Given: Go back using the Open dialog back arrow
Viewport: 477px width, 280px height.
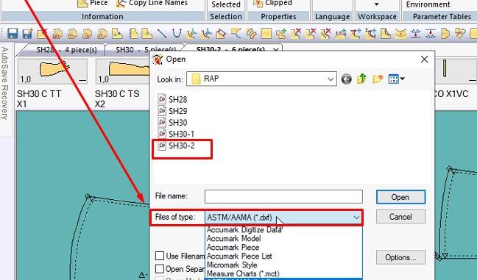Looking at the screenshot, I should click(x=346, y=79).
